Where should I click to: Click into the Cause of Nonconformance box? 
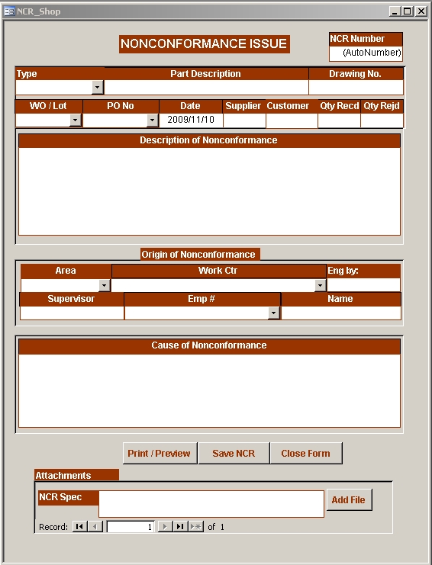tap(209, 390)
